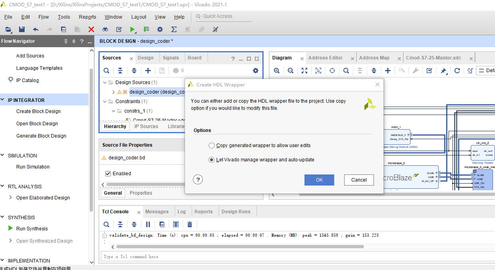Toggle the Enabled checkbox for design_coder.bd
495x270 pixels.
[108, 173]
